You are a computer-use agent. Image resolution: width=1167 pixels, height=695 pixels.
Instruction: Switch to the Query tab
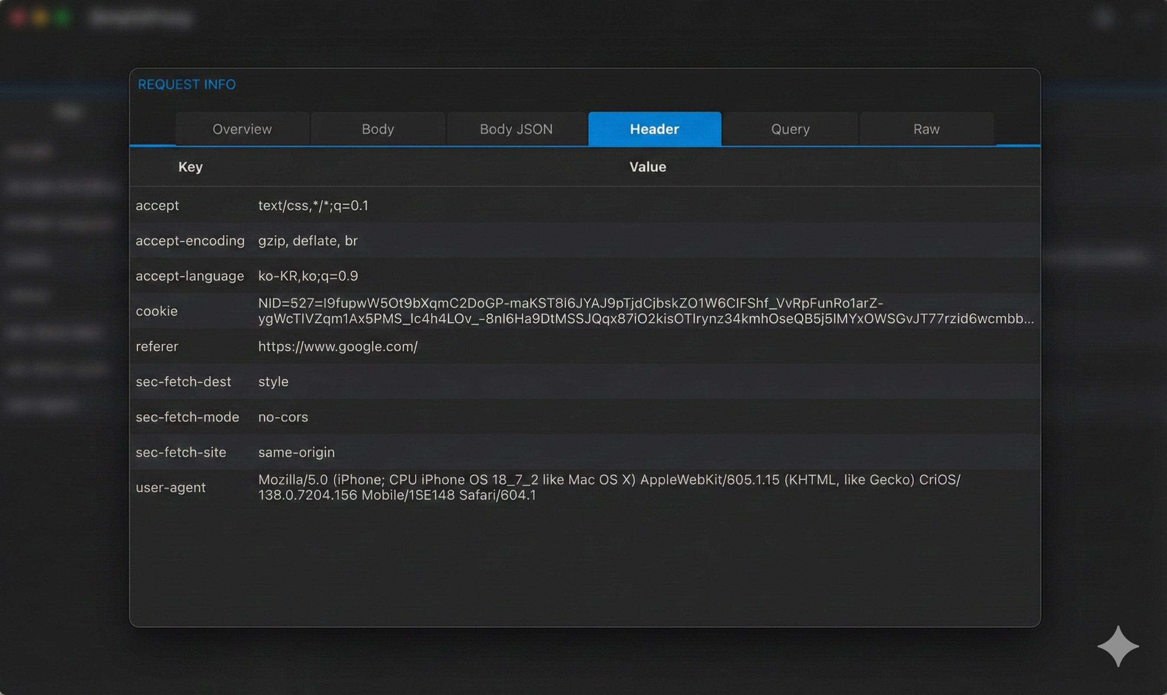tap(789, 129)
